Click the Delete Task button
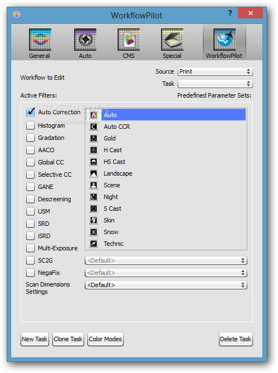 tap(236, 339)
